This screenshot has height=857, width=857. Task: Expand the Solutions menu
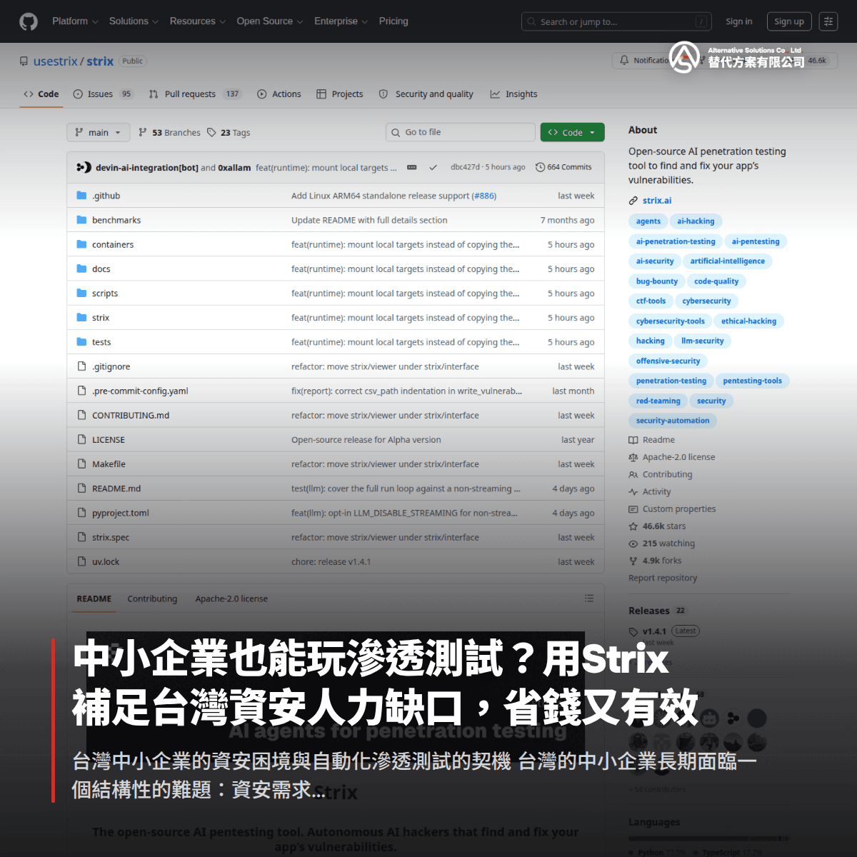pos(134,21)
